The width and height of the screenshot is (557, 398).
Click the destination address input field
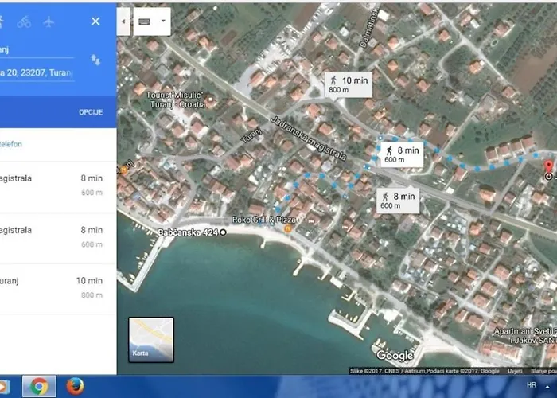point(37,73)
